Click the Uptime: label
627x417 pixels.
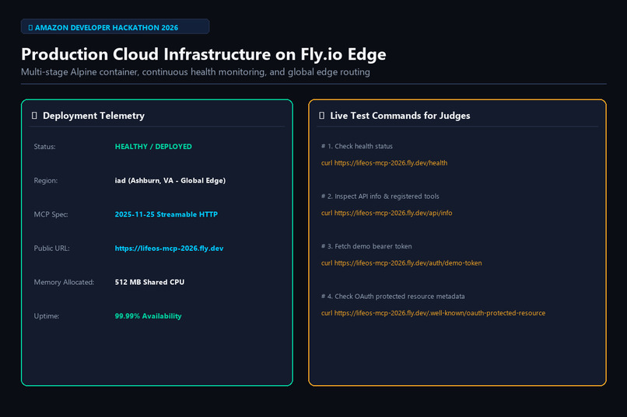[x=47, y=316]
